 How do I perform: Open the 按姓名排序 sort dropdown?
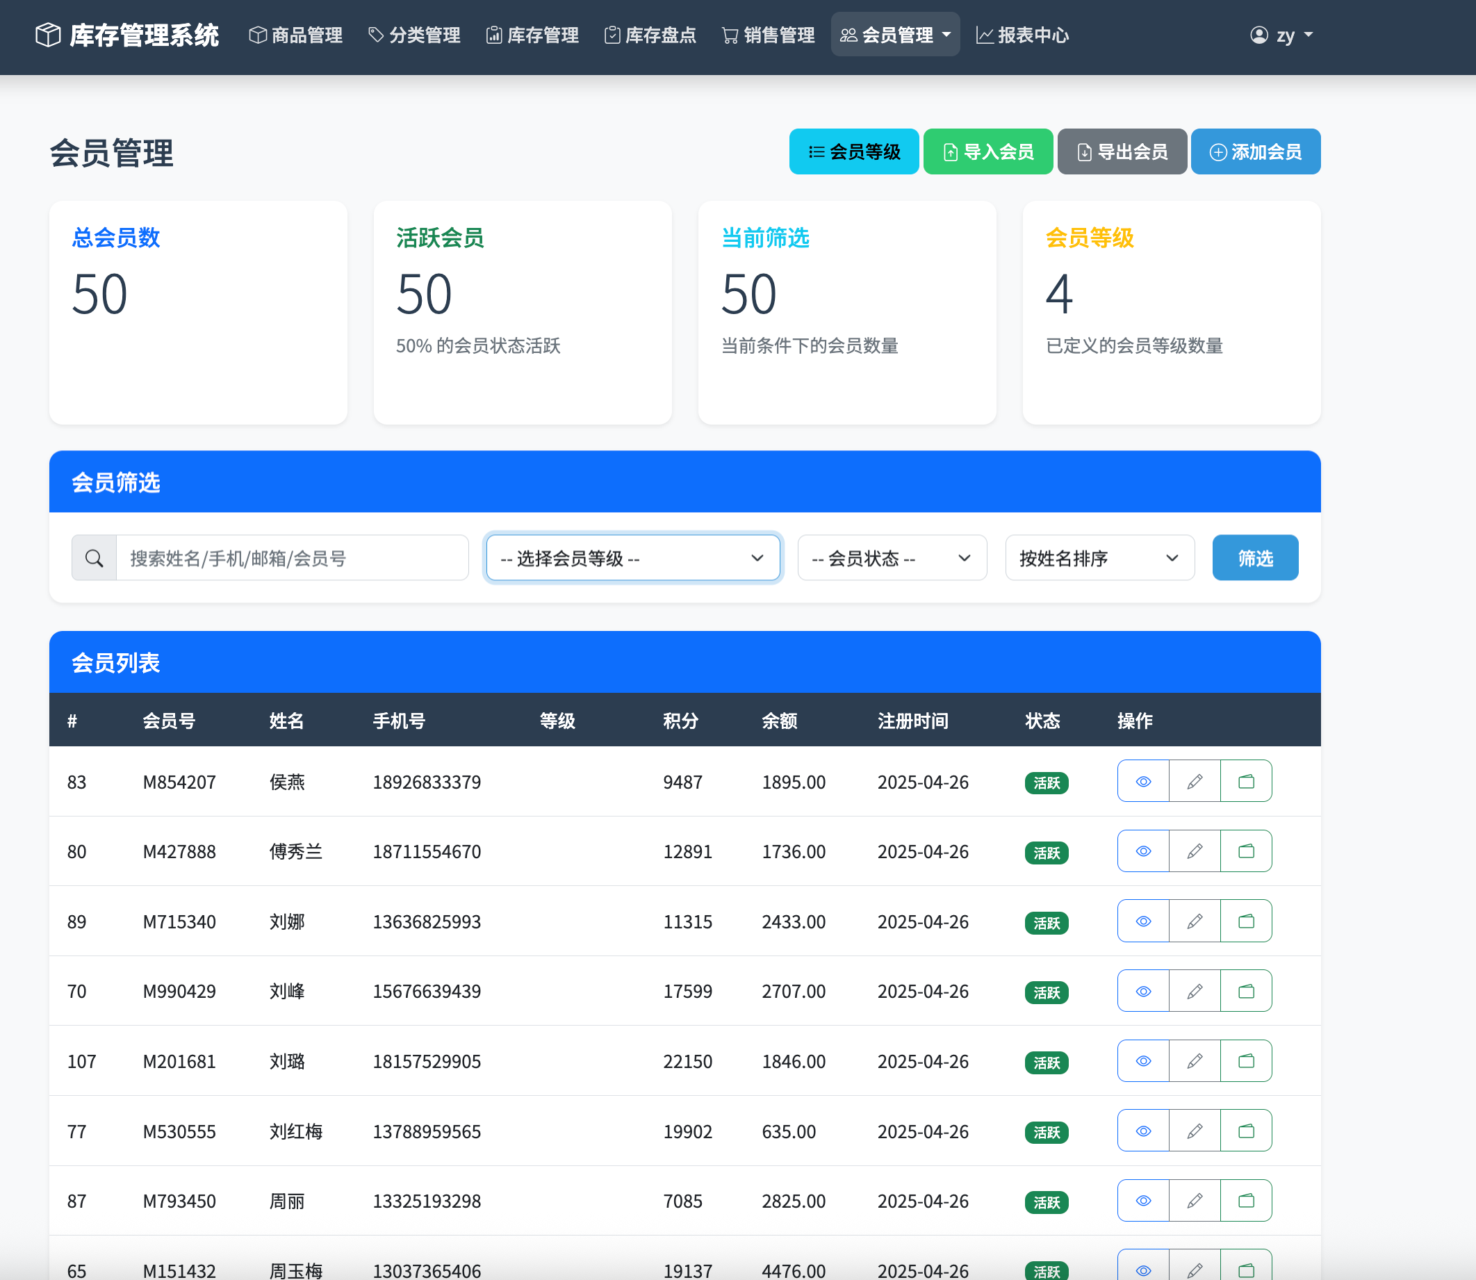(x=1099, y=558)
